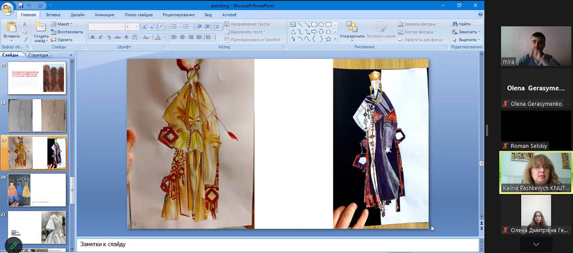Increase font size with the large A icon

coord(145,27)
